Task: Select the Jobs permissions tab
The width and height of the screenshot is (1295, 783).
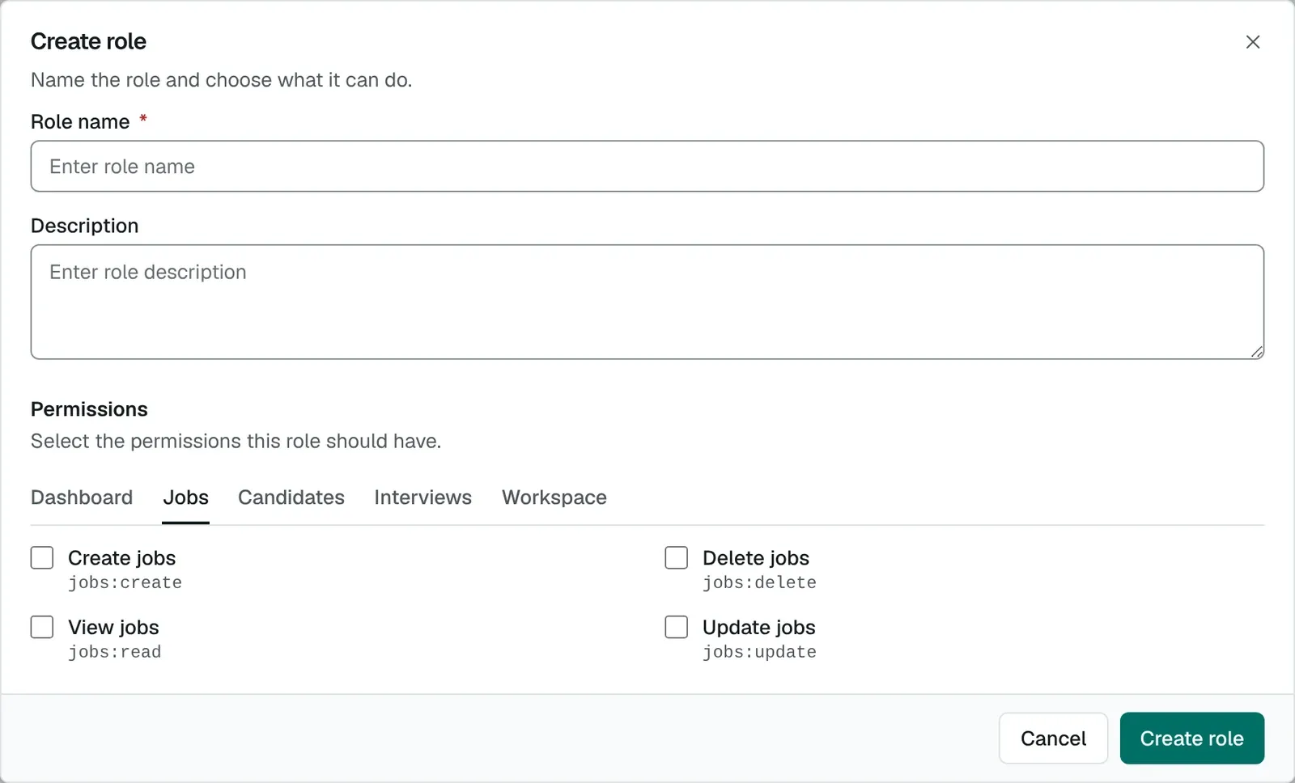Action: [x=186, y=497]
